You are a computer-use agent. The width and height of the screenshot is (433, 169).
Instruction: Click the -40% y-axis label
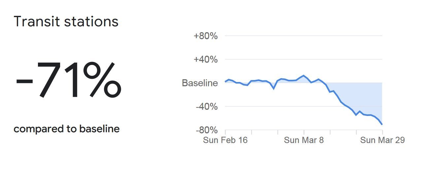click(206, 107)
